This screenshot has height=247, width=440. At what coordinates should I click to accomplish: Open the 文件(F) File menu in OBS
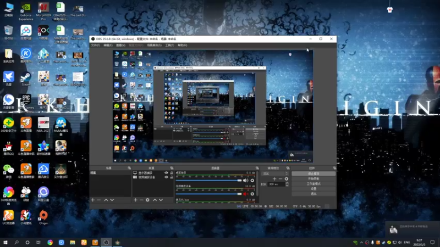(x=95, y=45)
